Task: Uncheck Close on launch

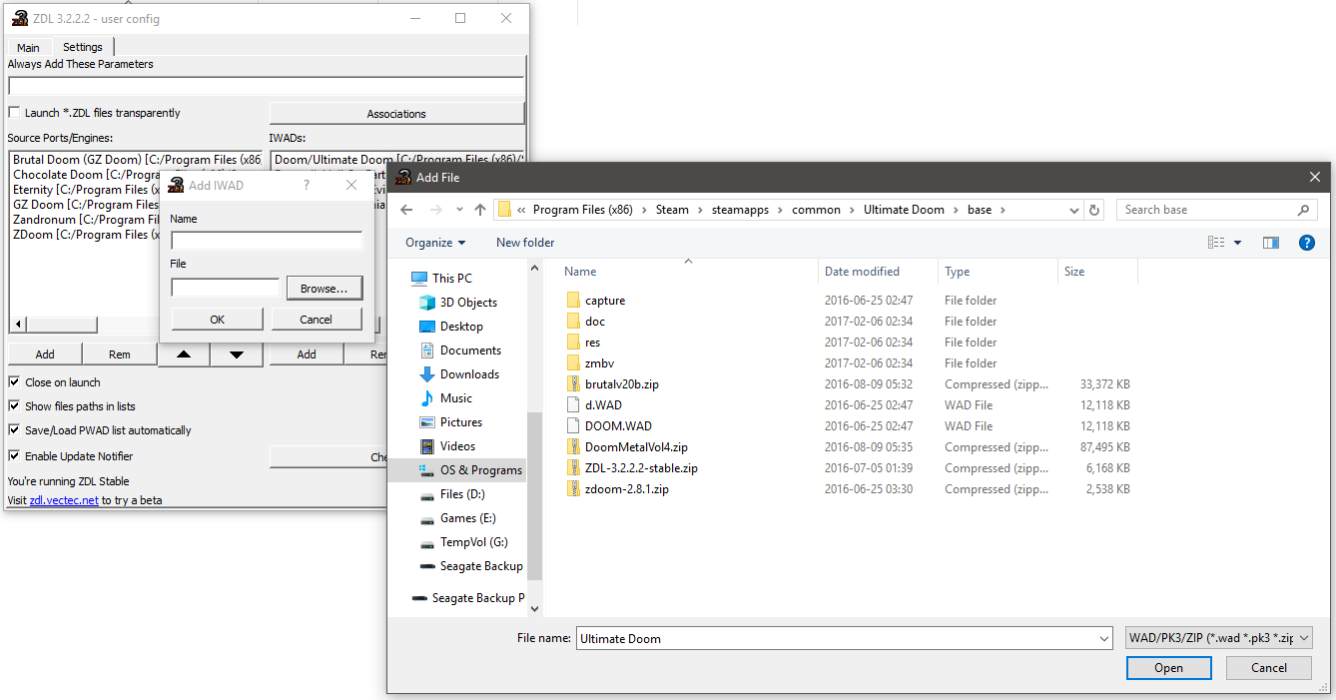Action: click(14, 382)
